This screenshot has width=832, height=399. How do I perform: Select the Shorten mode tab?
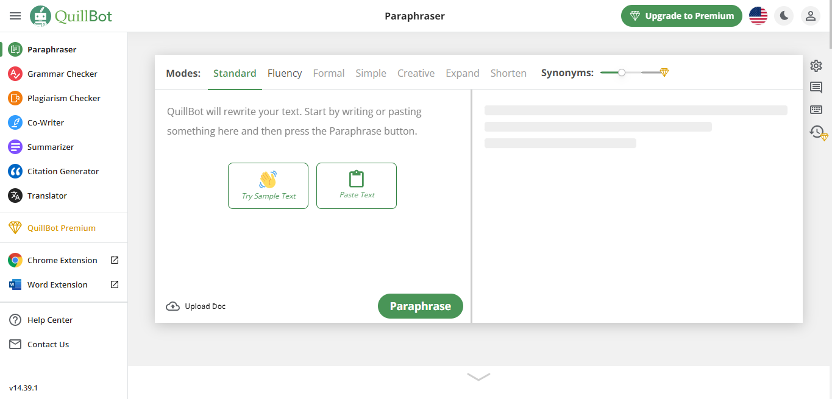[x=508, y=73]
